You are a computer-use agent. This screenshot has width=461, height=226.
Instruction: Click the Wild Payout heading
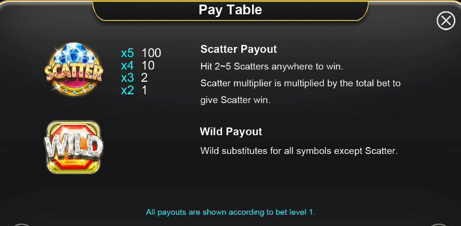click(x=231, y=131)
